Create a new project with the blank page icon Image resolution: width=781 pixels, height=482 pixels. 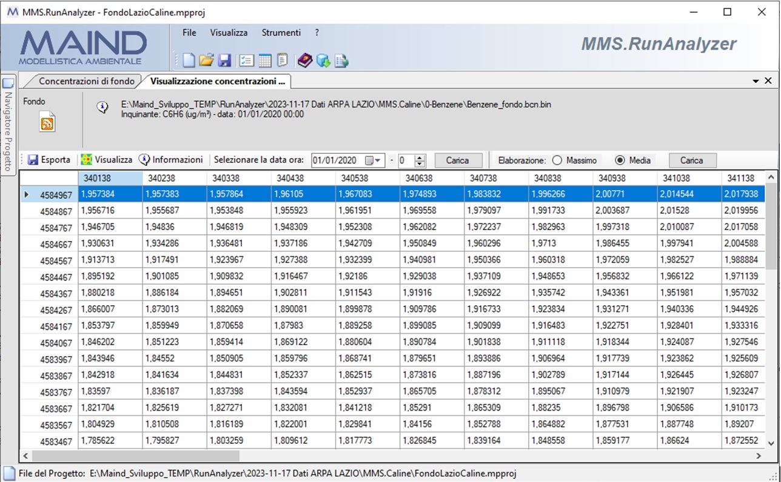189,60
